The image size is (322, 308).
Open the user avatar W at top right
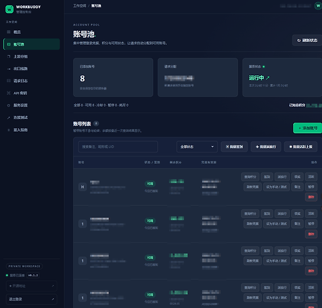tap(318, 6)
